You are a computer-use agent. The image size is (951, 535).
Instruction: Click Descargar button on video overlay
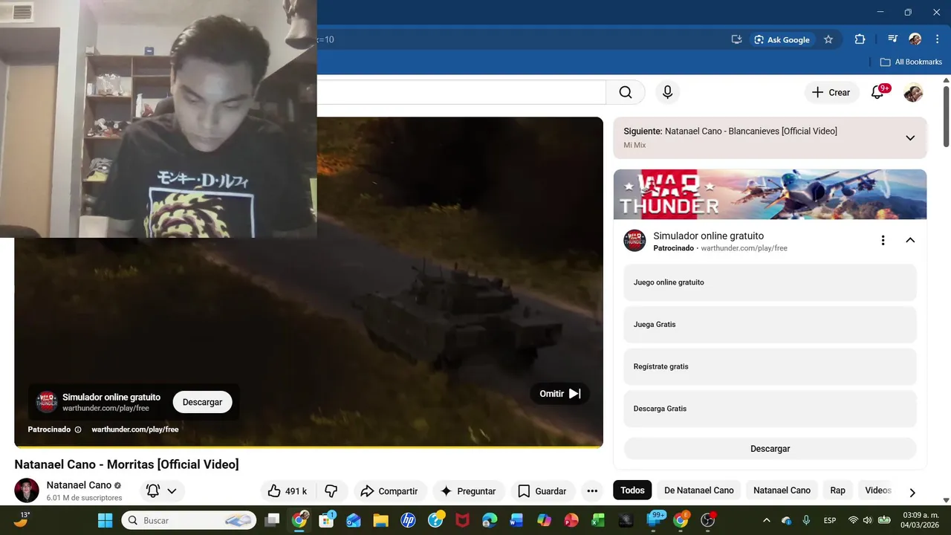click(202, 402)
